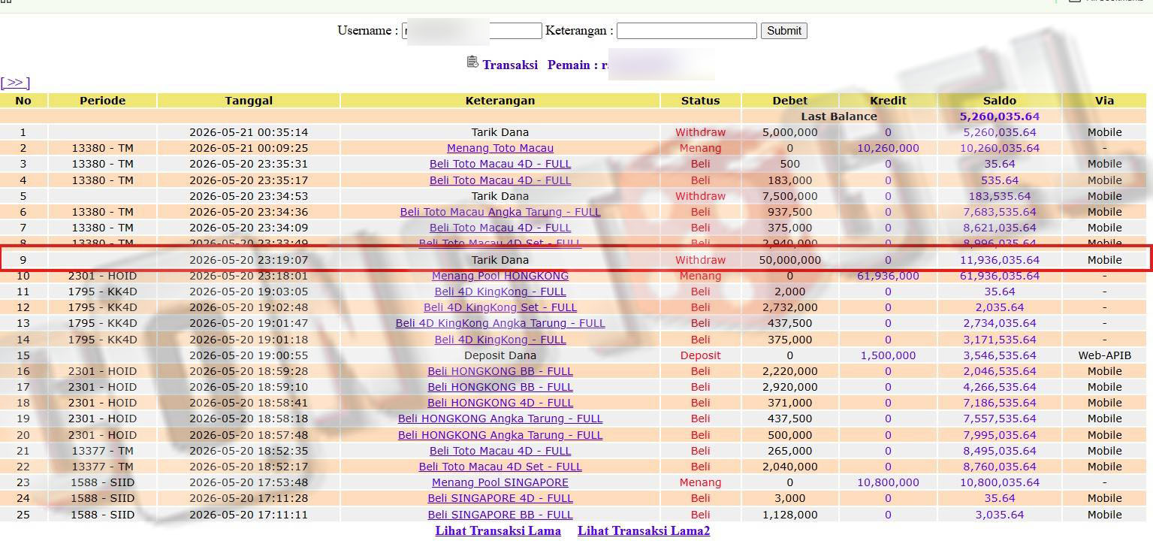The height and width of the screenshot is (556, 1153).
Task: Click the Debet column header
Action: [x=790, y=101]
